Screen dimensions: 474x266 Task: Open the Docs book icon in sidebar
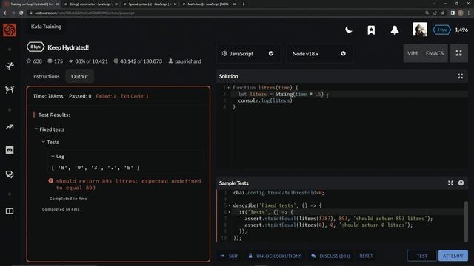(x=10, y=211)
